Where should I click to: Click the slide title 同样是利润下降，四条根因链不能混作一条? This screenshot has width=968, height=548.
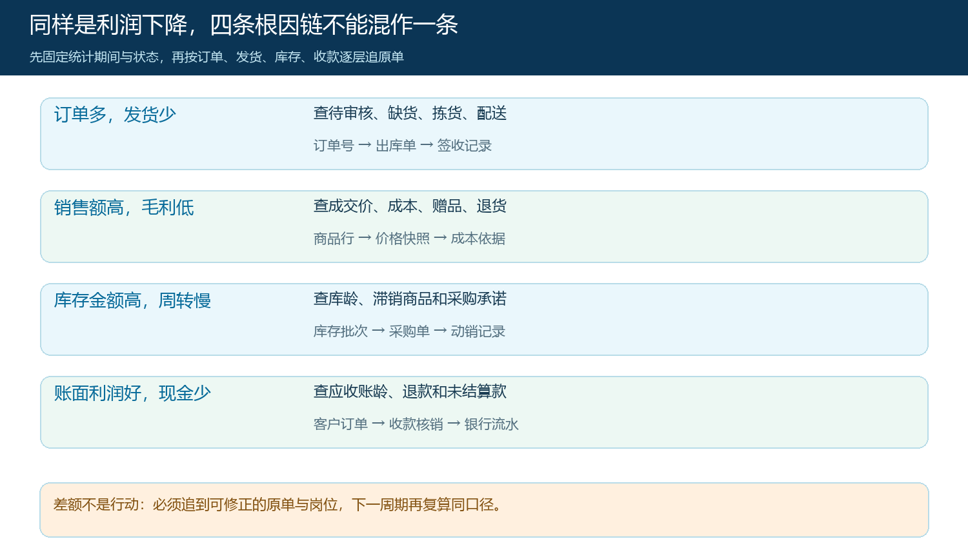pyautogui.click(x=244, y=25)
